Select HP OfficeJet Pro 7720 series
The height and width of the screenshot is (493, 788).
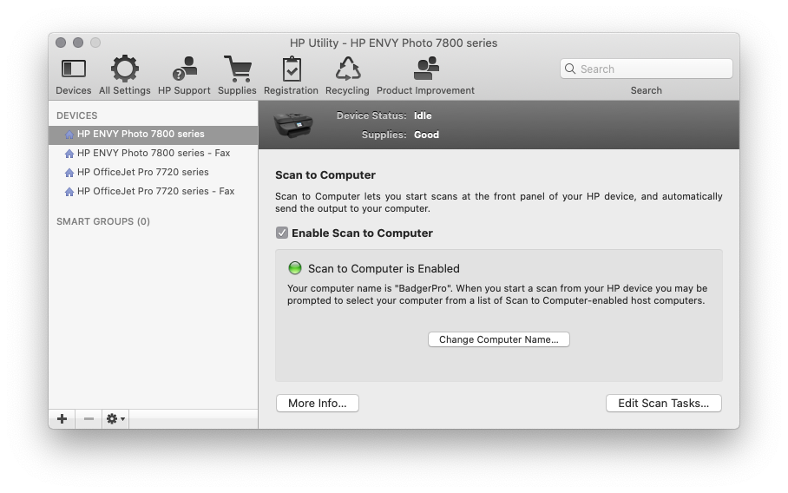click(x=142, y=172)
